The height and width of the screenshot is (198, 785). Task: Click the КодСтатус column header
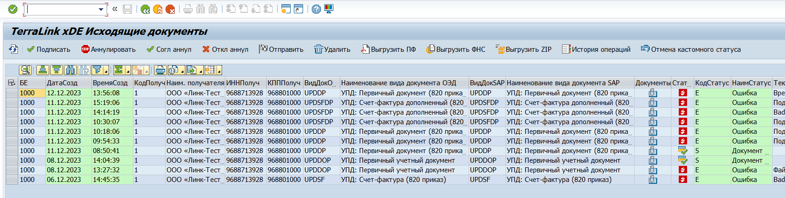click(x=711, y=83)
